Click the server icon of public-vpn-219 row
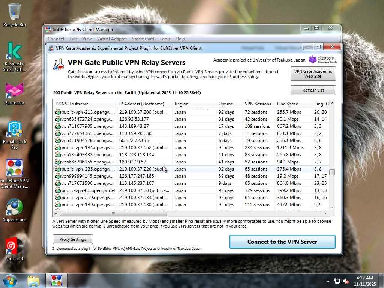The image size is (384, 288). 57,197
